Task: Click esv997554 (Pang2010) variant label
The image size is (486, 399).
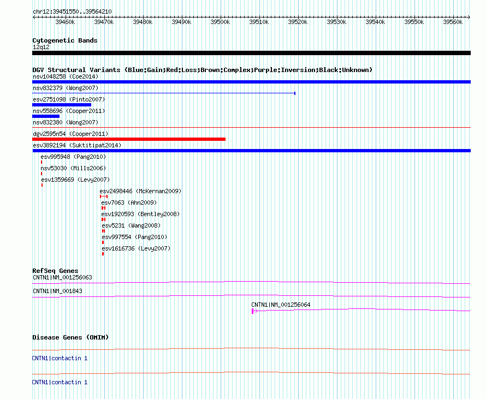Action: coord(134,237)
